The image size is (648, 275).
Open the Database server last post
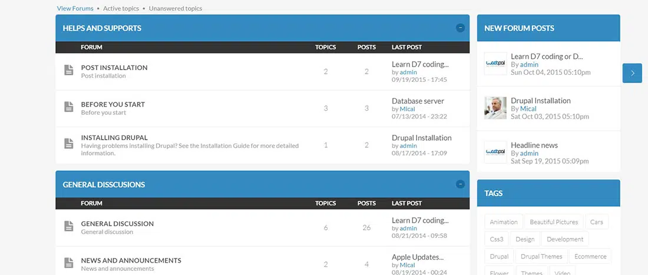[418, 101]
